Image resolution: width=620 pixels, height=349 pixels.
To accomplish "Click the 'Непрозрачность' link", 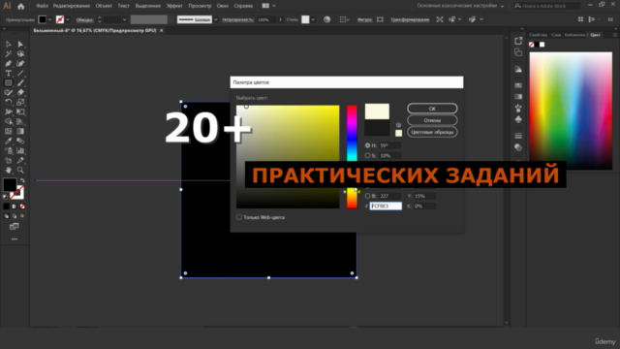I will point(237,19).
